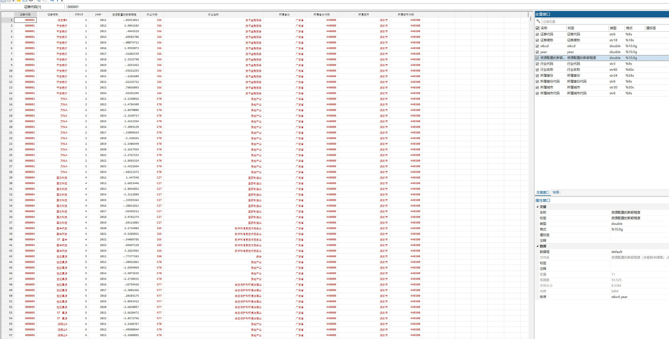Click the copy data toolbar icon
Screen dimensions: 669x339
click(38, 1)
